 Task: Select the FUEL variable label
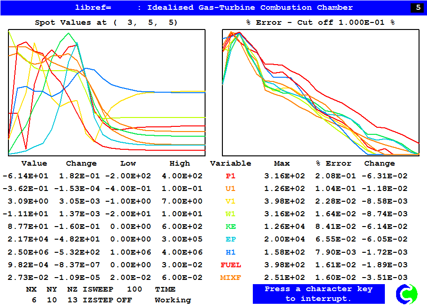[x=230, y=265]
